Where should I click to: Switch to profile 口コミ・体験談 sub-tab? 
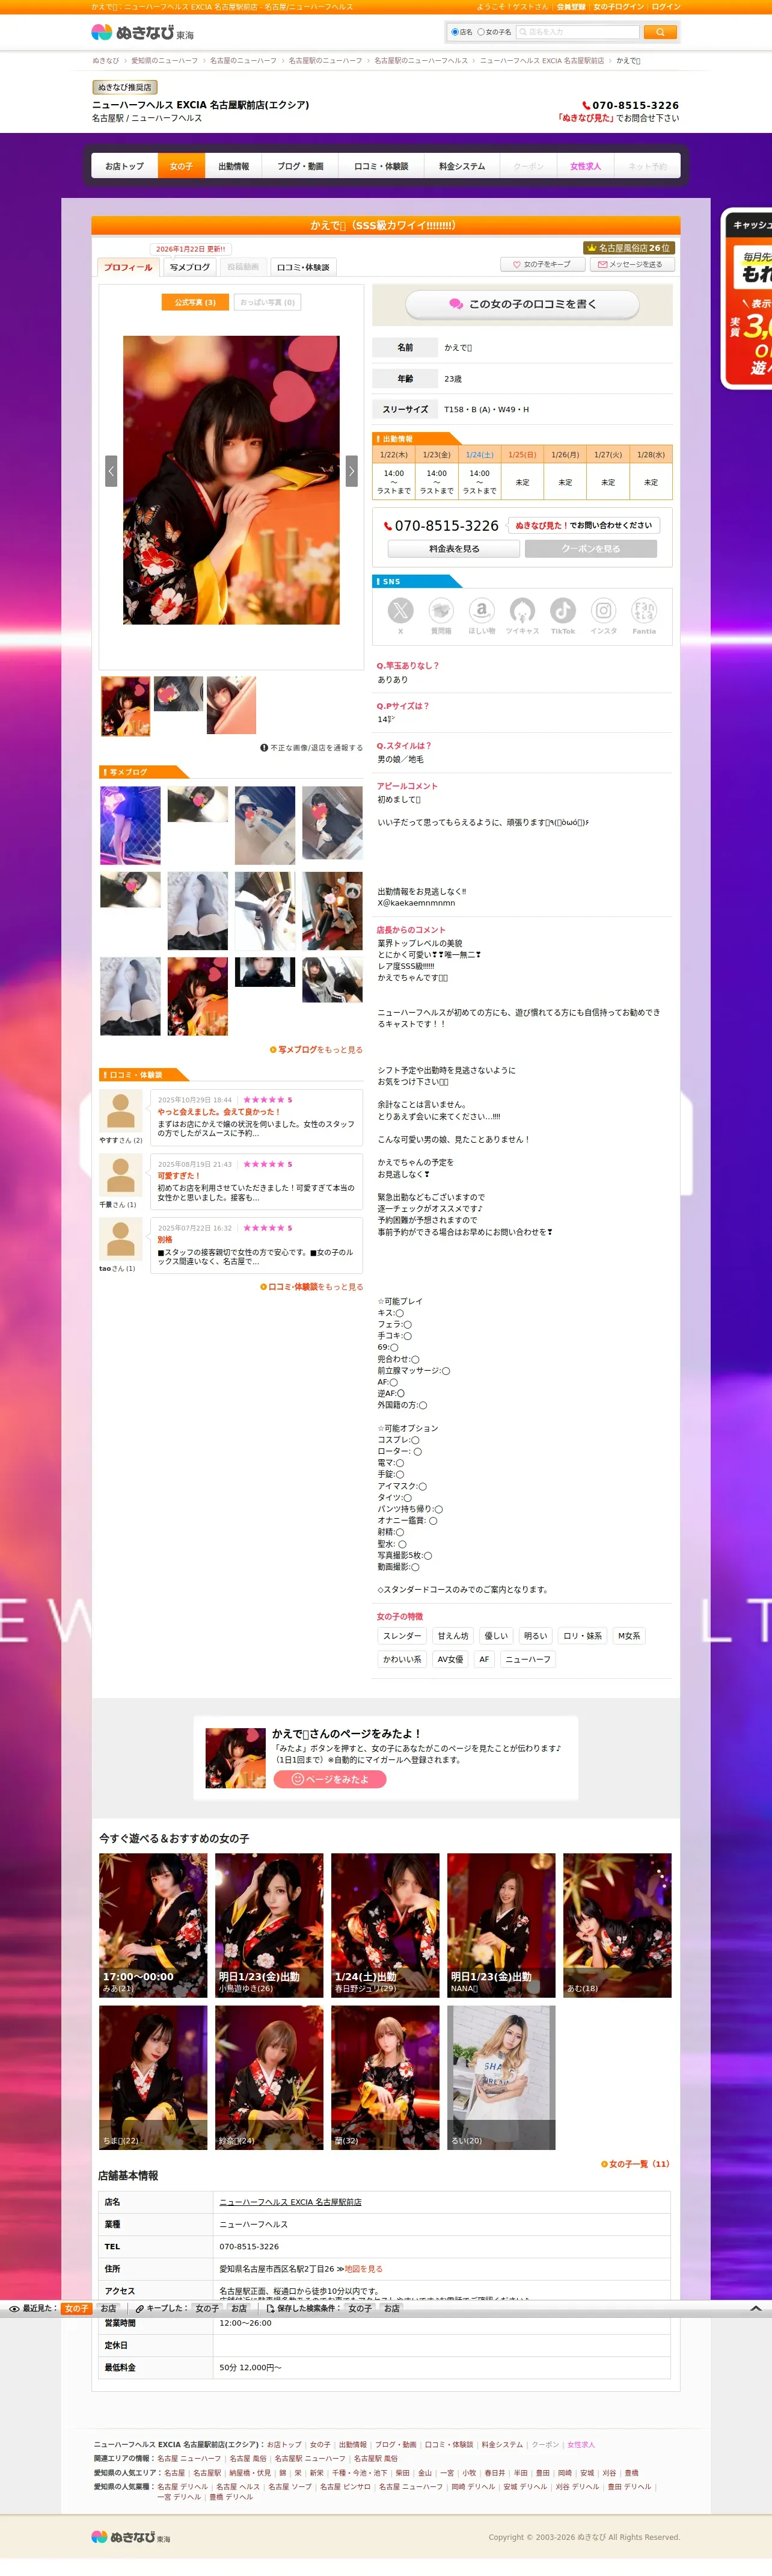click(304, 267)
